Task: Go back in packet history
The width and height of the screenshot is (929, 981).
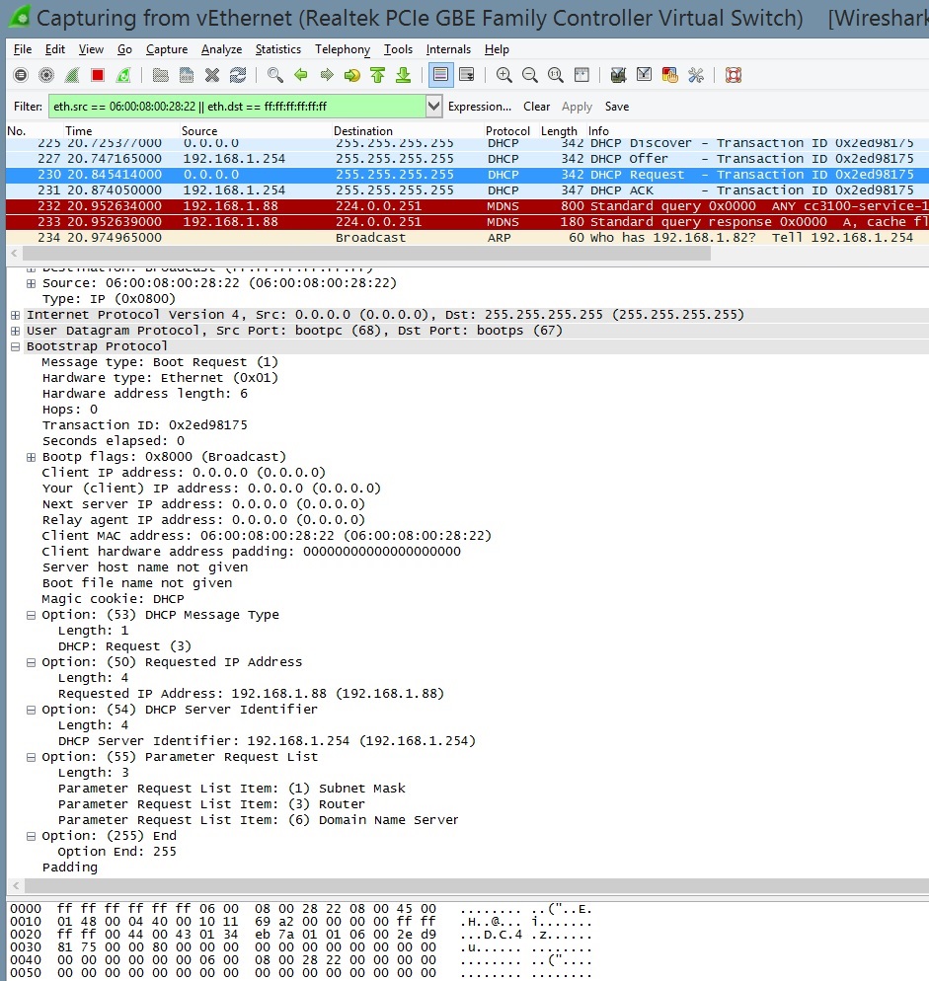Action: point(300,76)
